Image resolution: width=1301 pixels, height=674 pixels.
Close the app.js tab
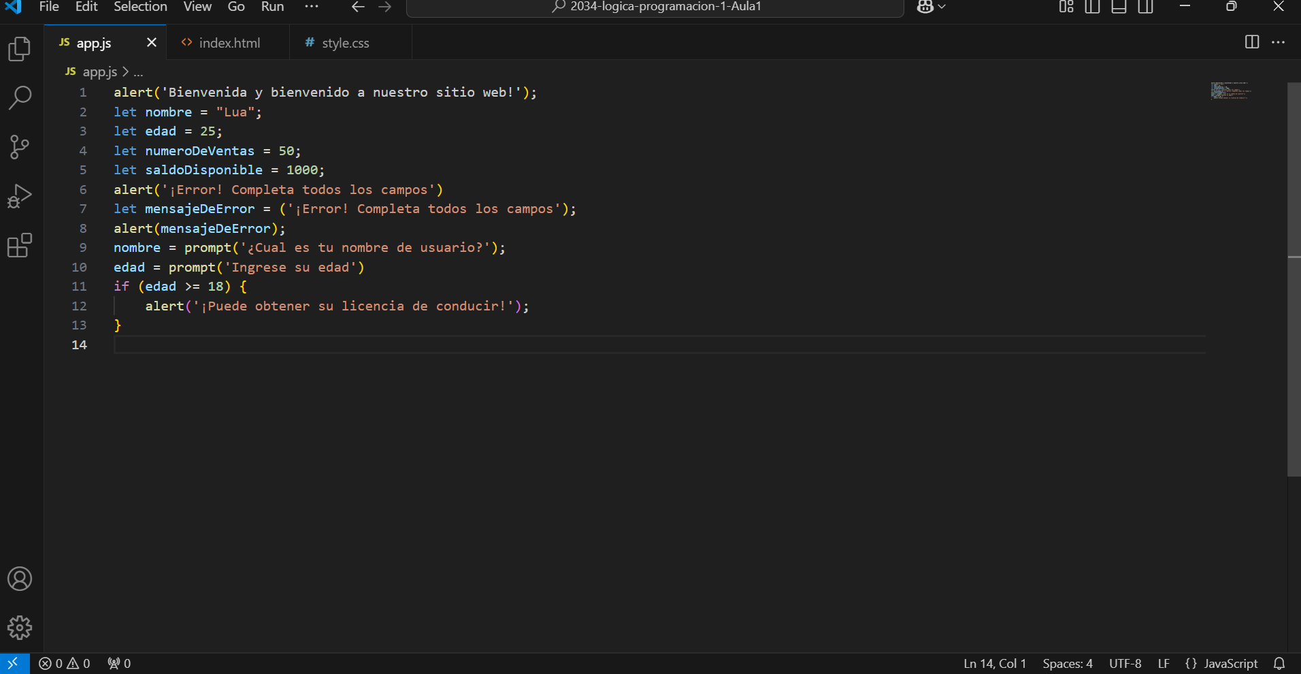tap(152, 42)
